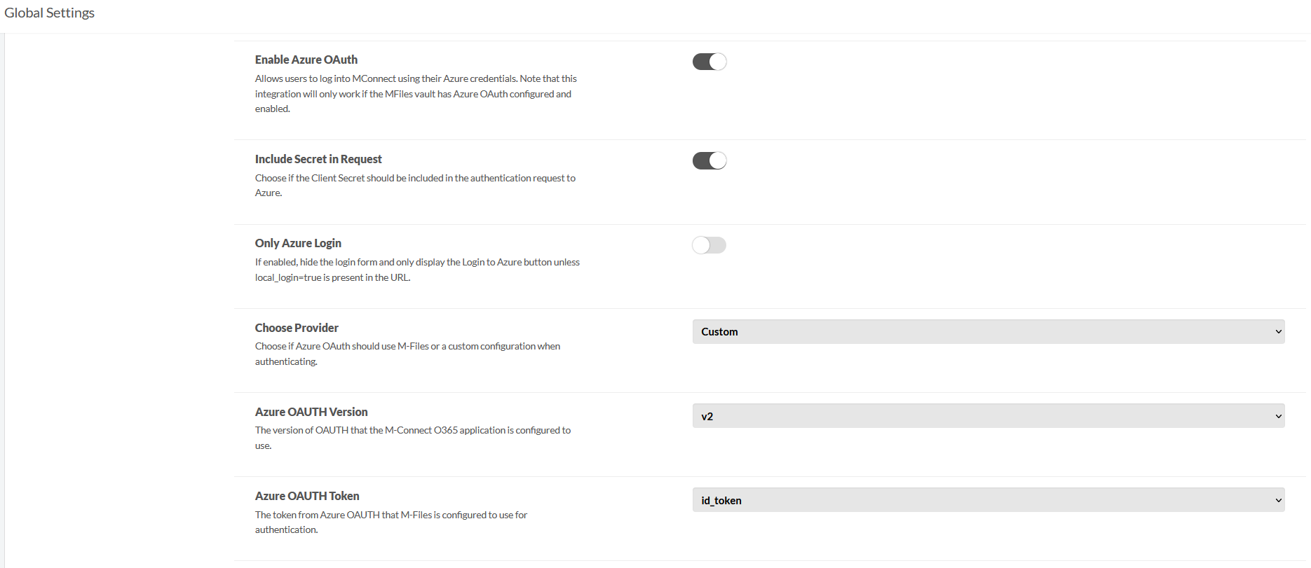Screen dimensions: 1311x568
Task: Enable the Only Azure Login toggle
Action: pos(709,245)
